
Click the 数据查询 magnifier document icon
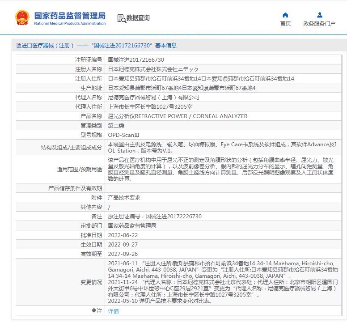pyautogui.click(x=121, y=18)
